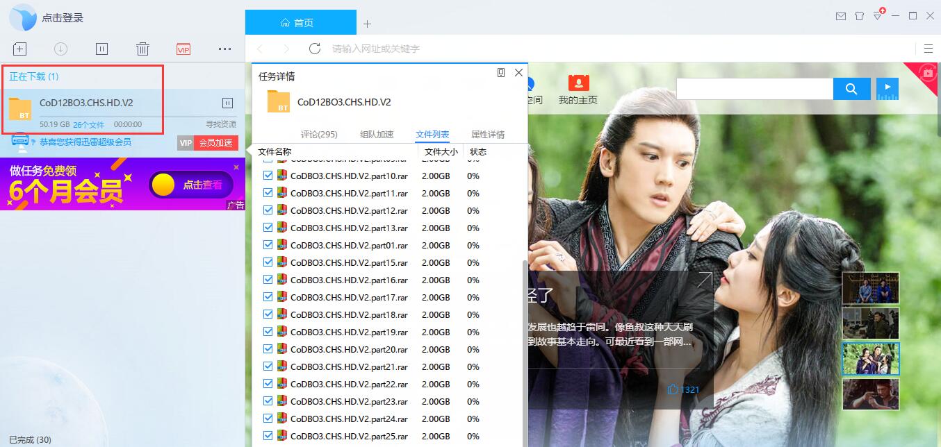Uncheck CoDBO3.CHS.HD.V2.part10.rar
Viewport: 941px width, 447px height.
(268, 176)
